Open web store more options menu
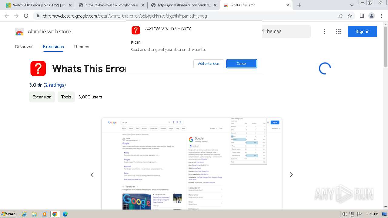Image resolution: width=388 pixels, height=218 pixels. [x=324, y=31]
